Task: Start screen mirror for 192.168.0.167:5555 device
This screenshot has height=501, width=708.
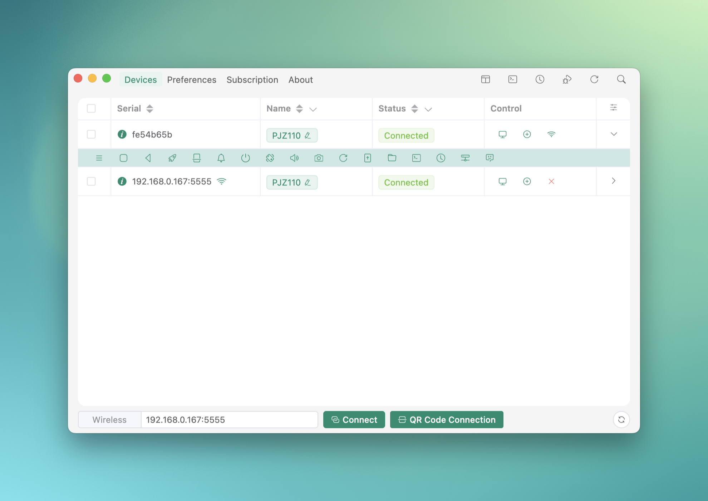Action: tap(503, 181)
